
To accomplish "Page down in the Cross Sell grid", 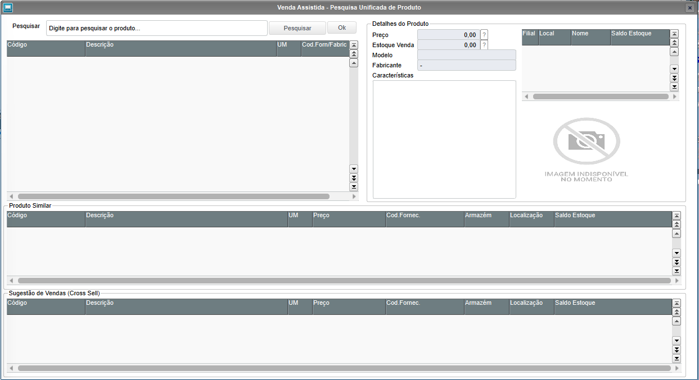I will pyautogui.click(x=677, y=350).
